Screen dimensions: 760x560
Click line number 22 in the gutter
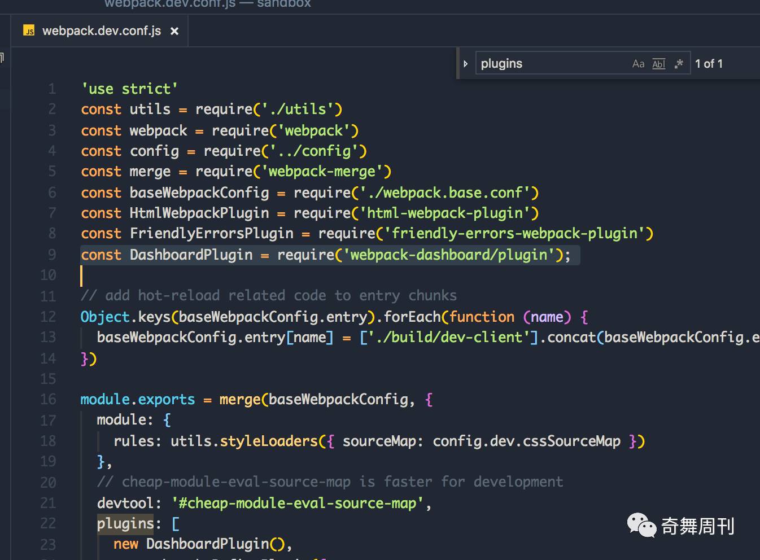[49, 524]
